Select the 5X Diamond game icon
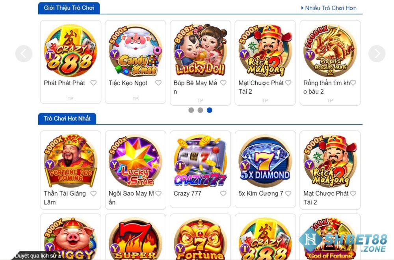Viewport: 394px width, 260px height. coord(265,161)
